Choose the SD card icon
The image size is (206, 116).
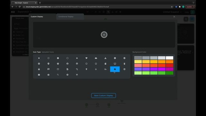pos(105,63)
